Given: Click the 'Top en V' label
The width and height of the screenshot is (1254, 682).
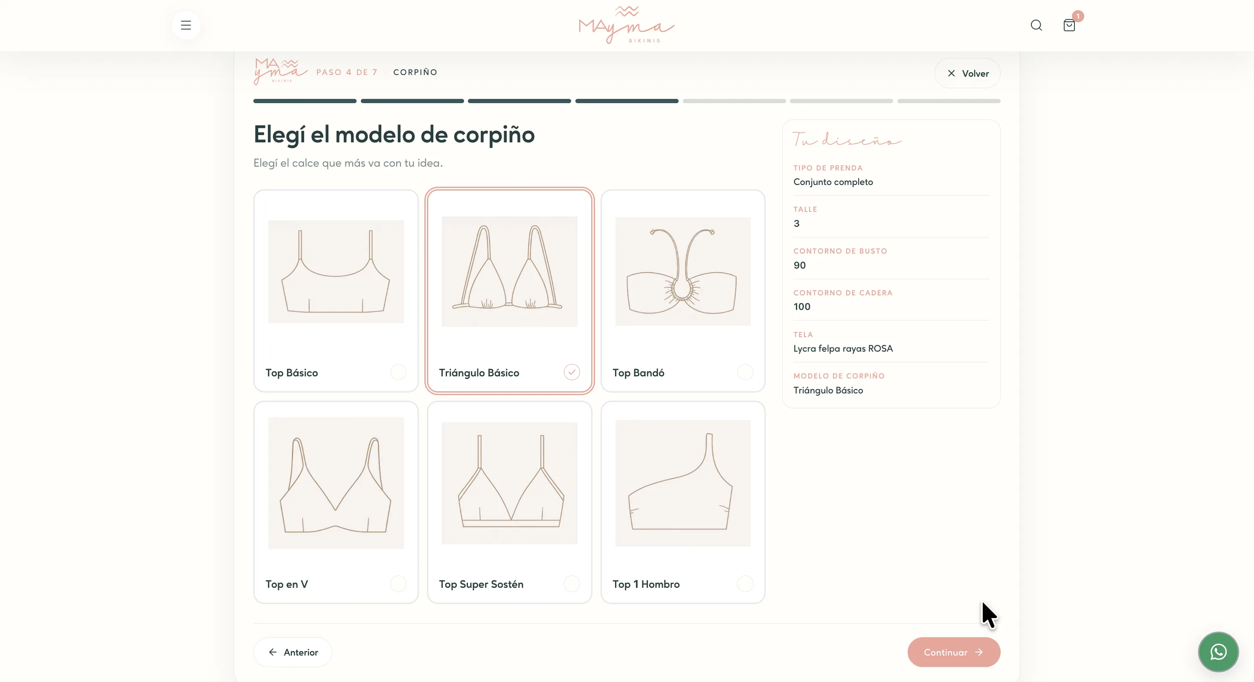Looking at the screenshot, I should pyautogui.click(x=286, y=584).
